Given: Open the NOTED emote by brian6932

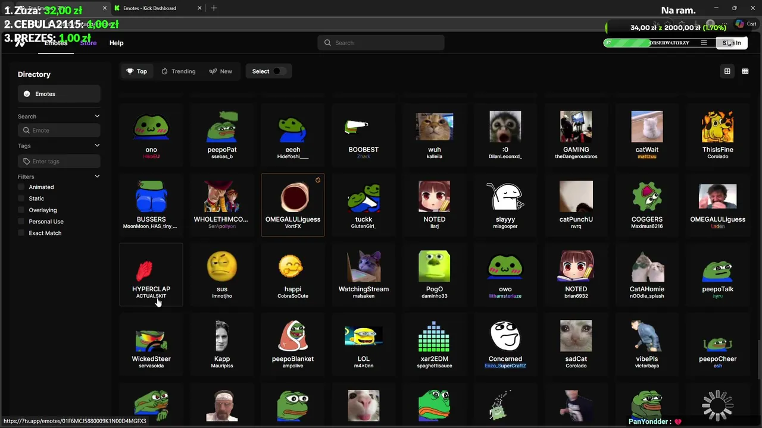Looking at the screenshot, I should [576, 274].
